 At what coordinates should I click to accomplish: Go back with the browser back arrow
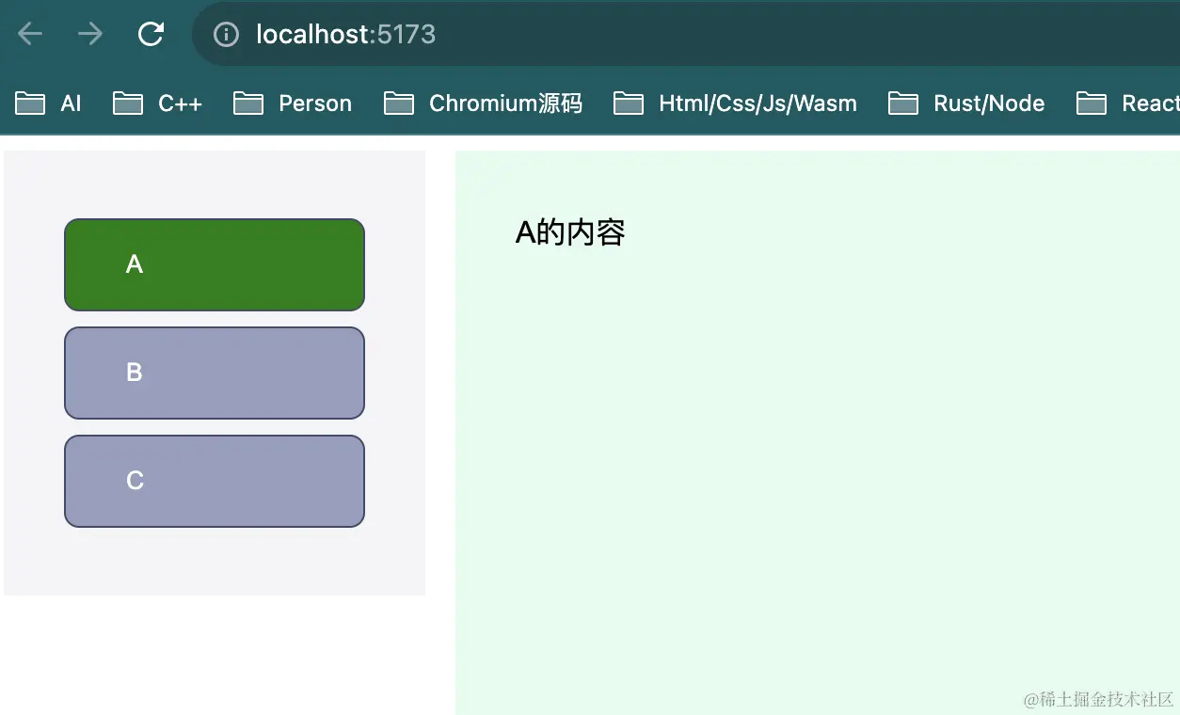coord(30,35)
